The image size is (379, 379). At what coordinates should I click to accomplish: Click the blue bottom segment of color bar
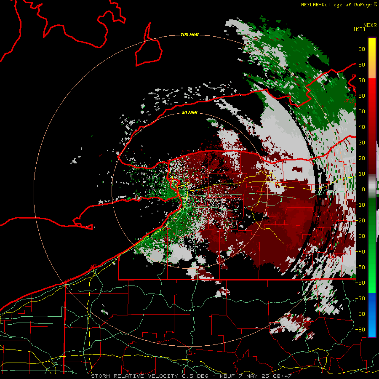[372, 315]
